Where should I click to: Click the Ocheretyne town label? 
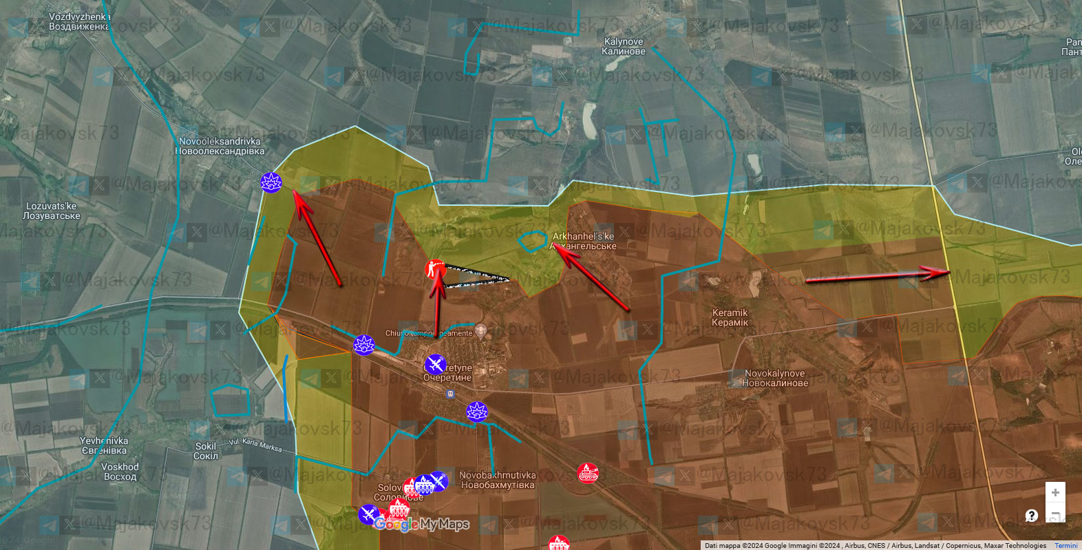pyautogui.click(x=447, y=372)
